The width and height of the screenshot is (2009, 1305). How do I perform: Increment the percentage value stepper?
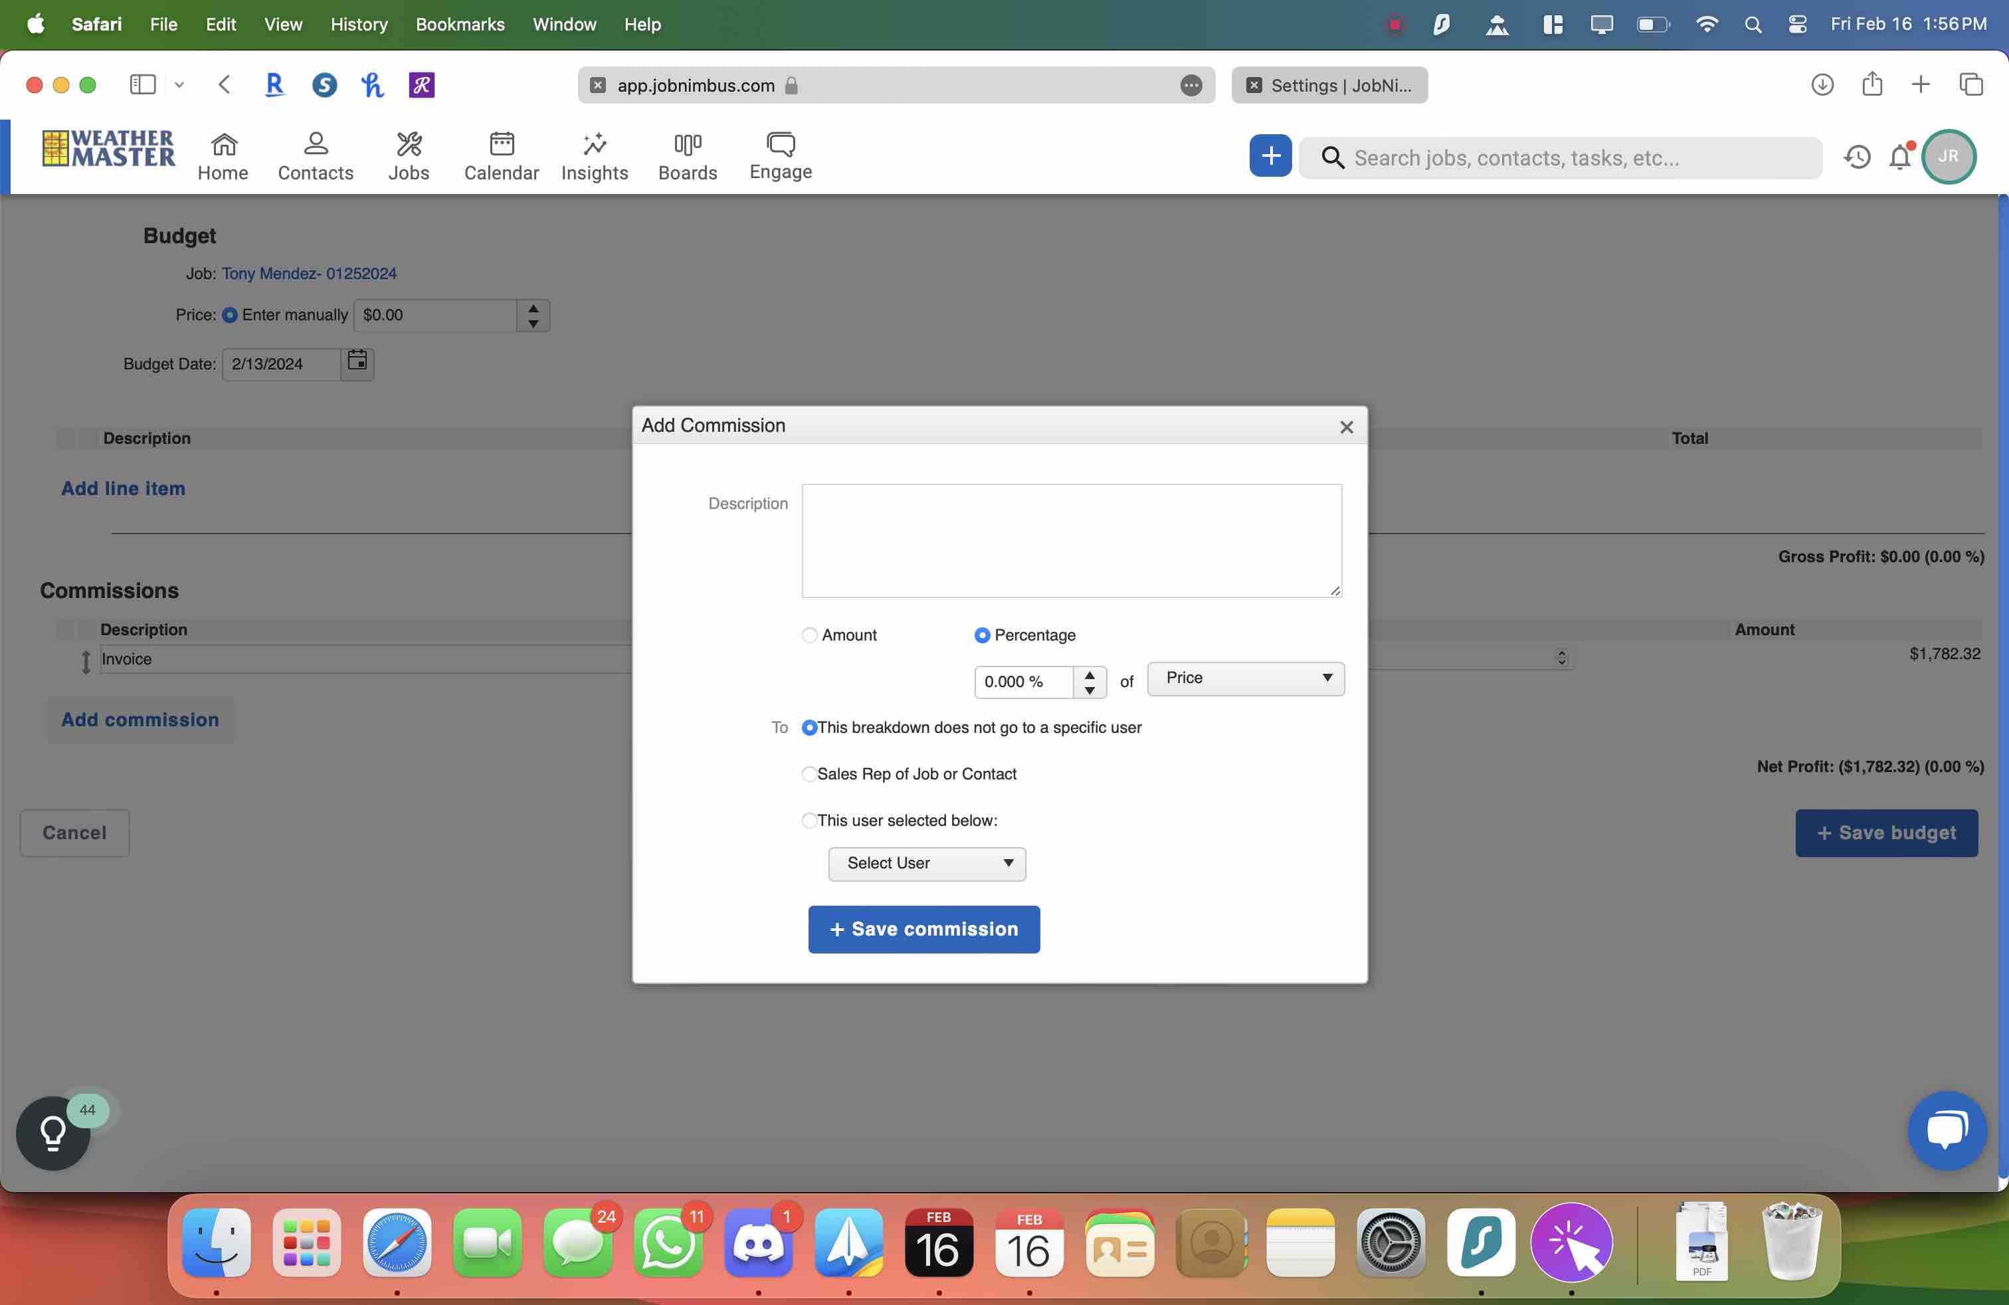pos(1089,675)
